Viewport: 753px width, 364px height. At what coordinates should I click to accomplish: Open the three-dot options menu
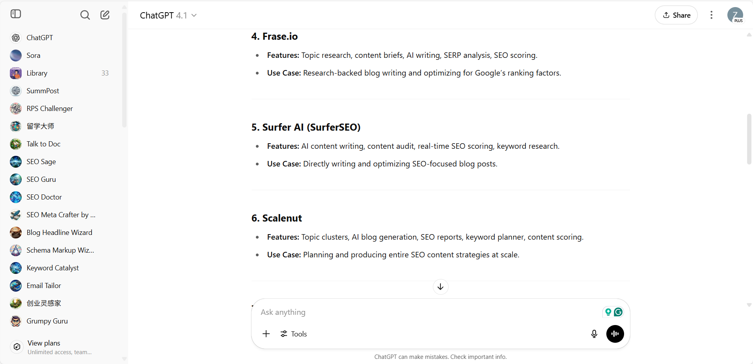(x=711, y=15)
